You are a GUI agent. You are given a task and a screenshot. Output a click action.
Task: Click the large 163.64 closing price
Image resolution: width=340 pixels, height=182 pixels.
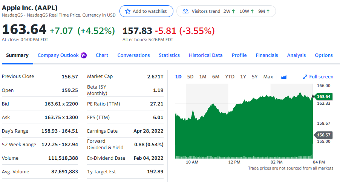click(24, 29)
